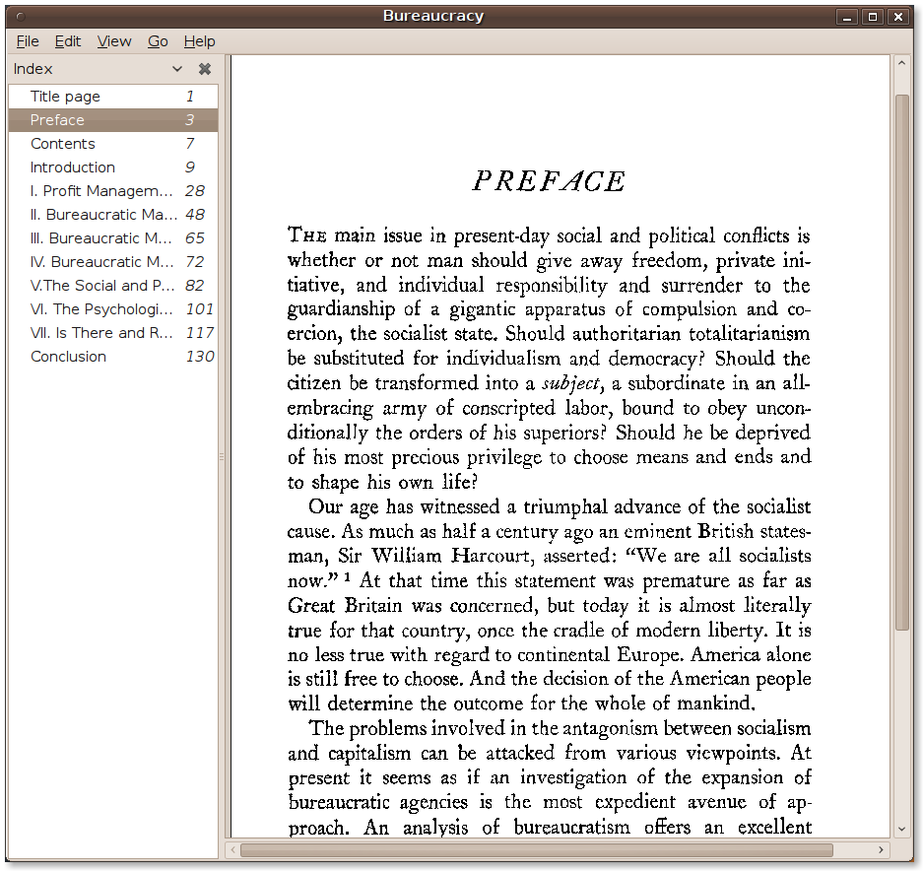Select chapter VII. Is There entry
The image size is (923, 871).
[x=101, y=333]
